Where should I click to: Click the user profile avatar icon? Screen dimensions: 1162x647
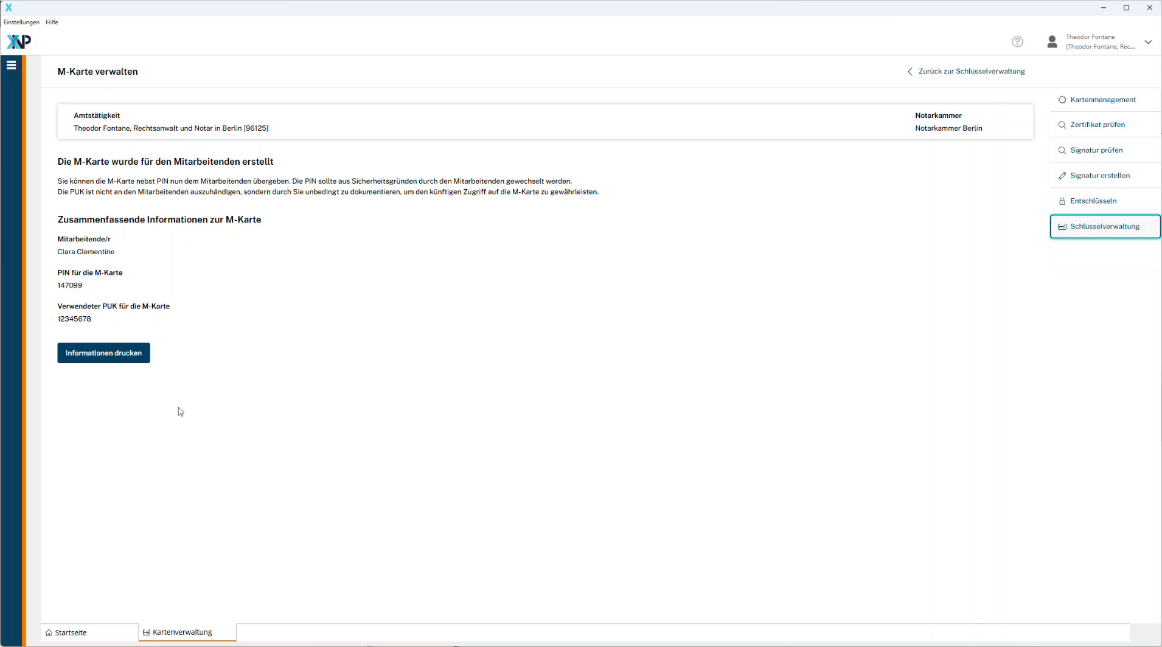click(1052, 41)
